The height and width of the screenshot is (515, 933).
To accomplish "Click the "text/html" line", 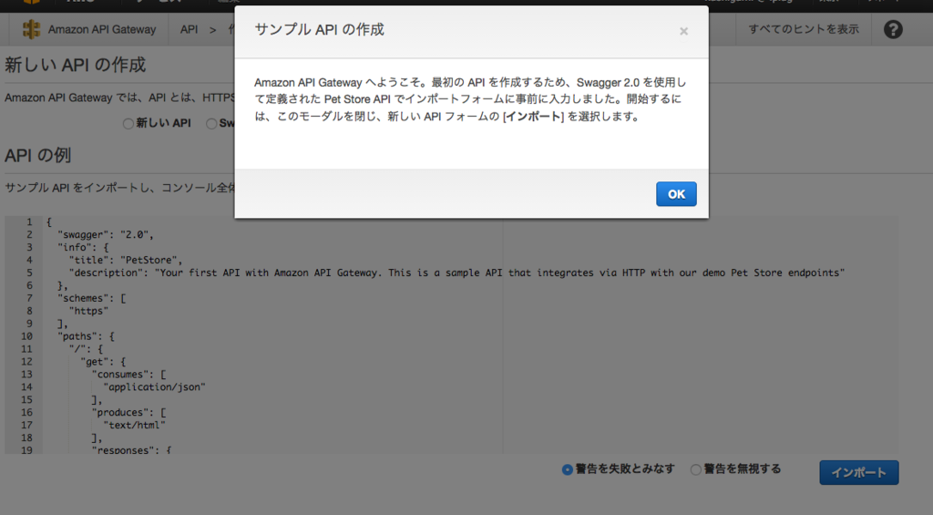I will pos(135,425).
